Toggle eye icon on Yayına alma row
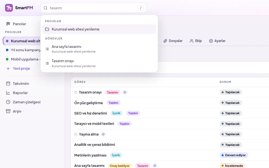Image resolution: width=269 pixels, height=168 pixels. [103, 134]
